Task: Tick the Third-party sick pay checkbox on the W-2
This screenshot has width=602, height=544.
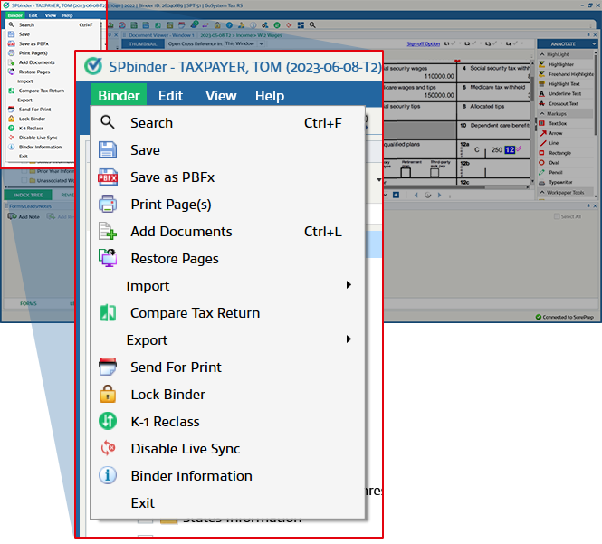Action: tap(435, 172)
